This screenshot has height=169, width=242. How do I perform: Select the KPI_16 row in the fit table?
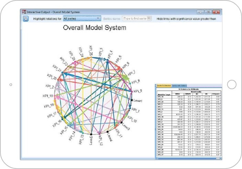click(189, 97)
